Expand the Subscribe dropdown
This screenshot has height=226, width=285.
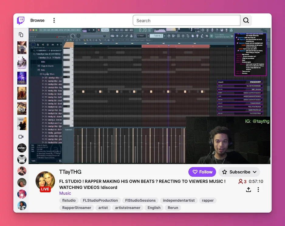coord(239,172)
